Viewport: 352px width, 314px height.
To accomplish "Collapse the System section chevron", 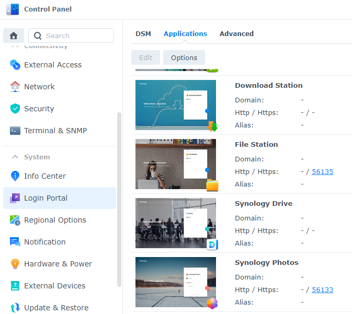I will (15, 157).
